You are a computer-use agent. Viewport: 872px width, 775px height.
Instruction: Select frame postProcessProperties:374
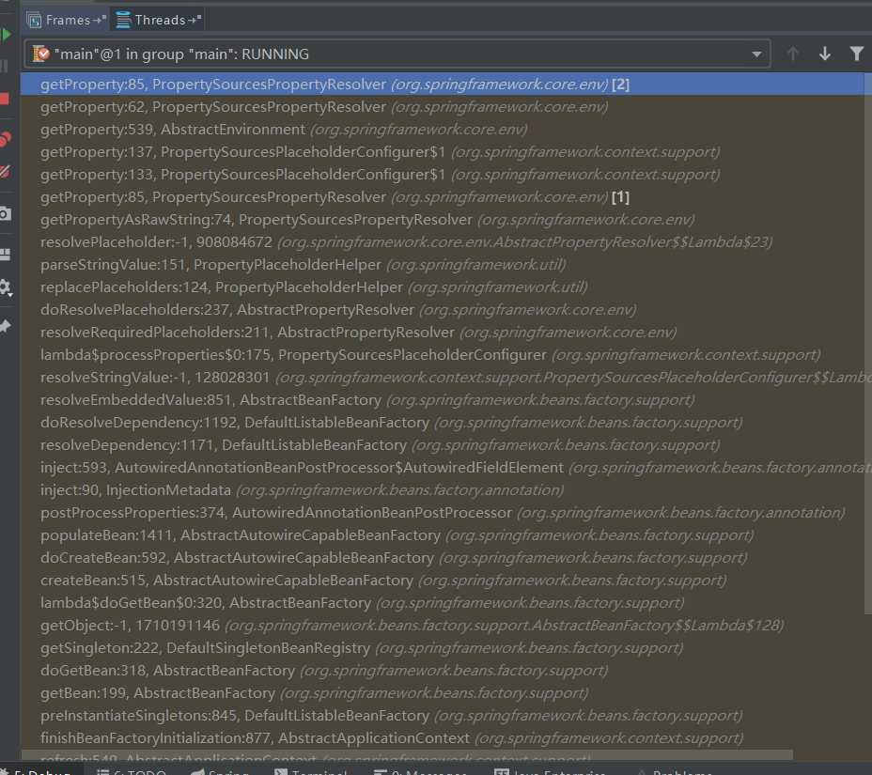[443, 513]
